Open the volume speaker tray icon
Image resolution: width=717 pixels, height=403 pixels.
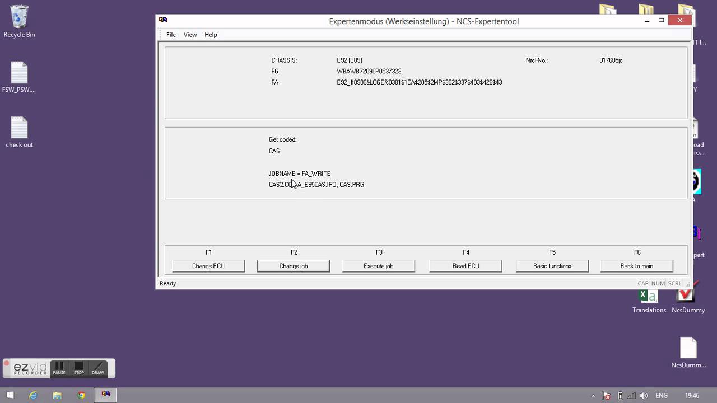(x=645, y=396)
